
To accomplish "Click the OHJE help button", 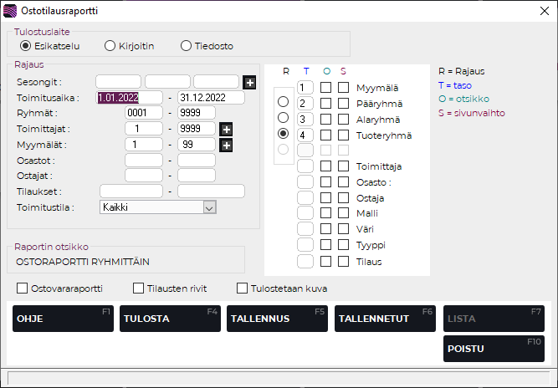I will (x=63, y=319).
